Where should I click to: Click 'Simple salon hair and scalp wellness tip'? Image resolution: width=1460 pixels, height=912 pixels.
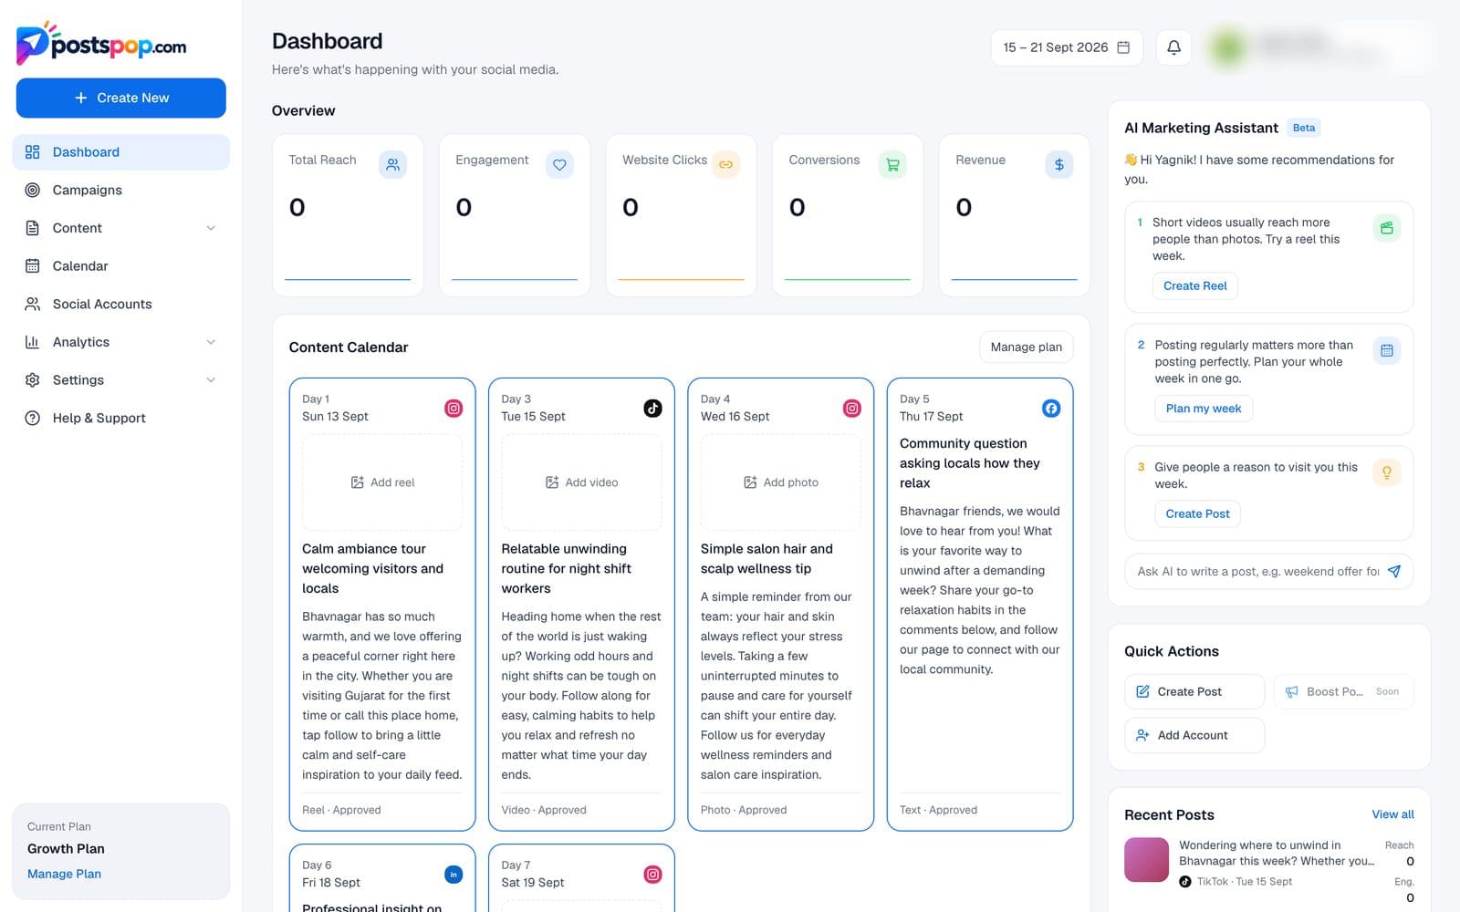coord(766,558)
